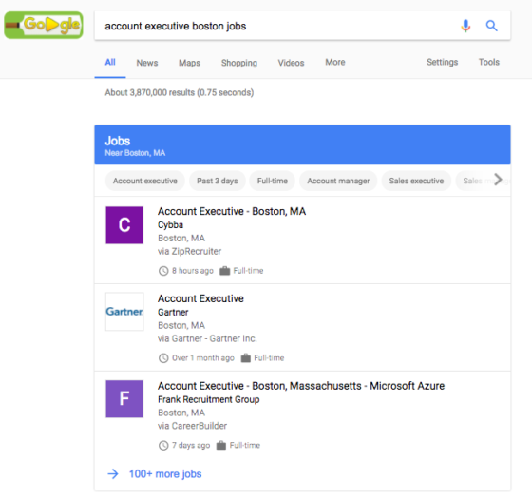The image size is (532, 499).
Task: Click the Cybba purple C logo
Action: pos(124,225)
